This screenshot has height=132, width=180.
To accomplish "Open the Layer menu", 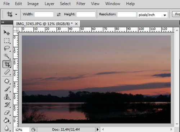I will (49, 4).
